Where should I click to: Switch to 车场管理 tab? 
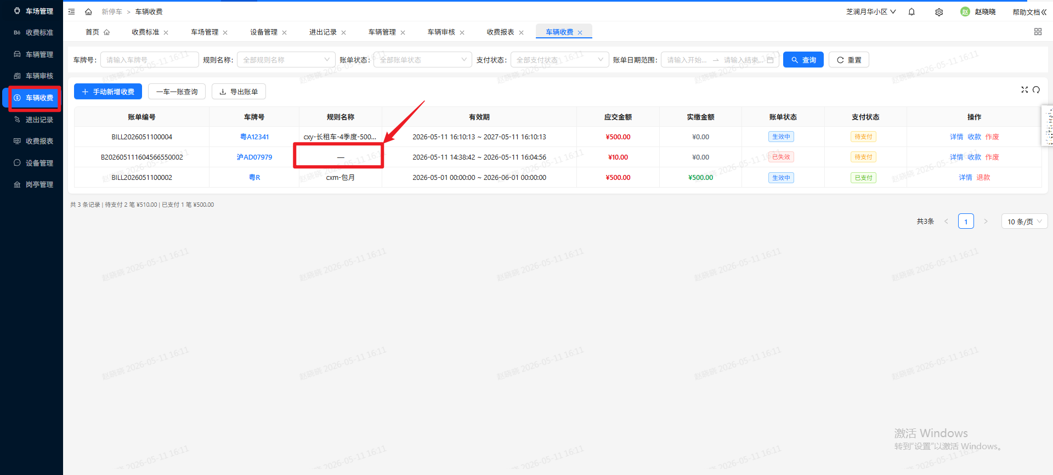[205, 32]
